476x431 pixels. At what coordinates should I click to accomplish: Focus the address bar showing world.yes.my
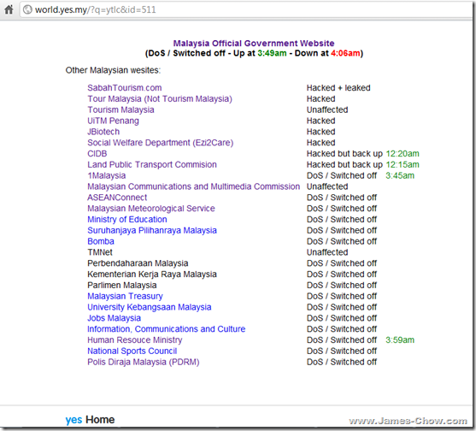tap(246, 9)
